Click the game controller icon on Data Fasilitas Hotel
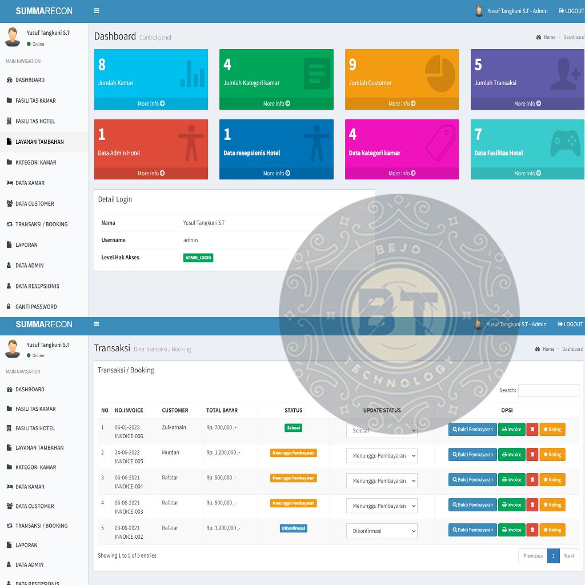The image size is (585, 585). [565, 143]
